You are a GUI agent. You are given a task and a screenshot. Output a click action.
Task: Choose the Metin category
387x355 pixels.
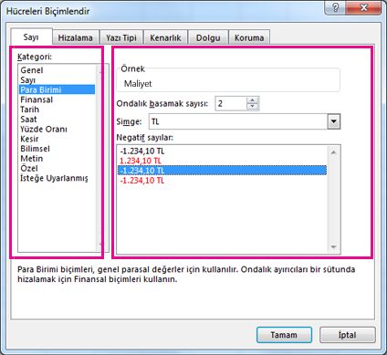click(x=58, y=159)
